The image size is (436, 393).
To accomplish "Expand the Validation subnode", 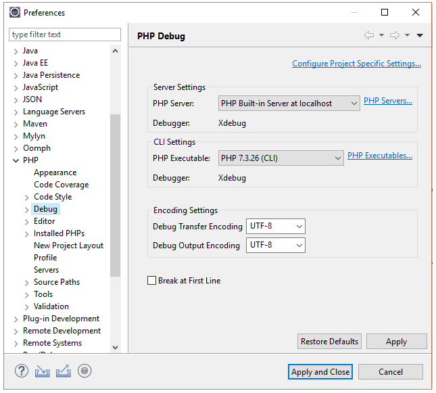I will [x=26, y=306].
